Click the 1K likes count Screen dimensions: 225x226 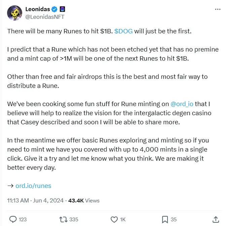pyautogui.click(x=122, y=219)
